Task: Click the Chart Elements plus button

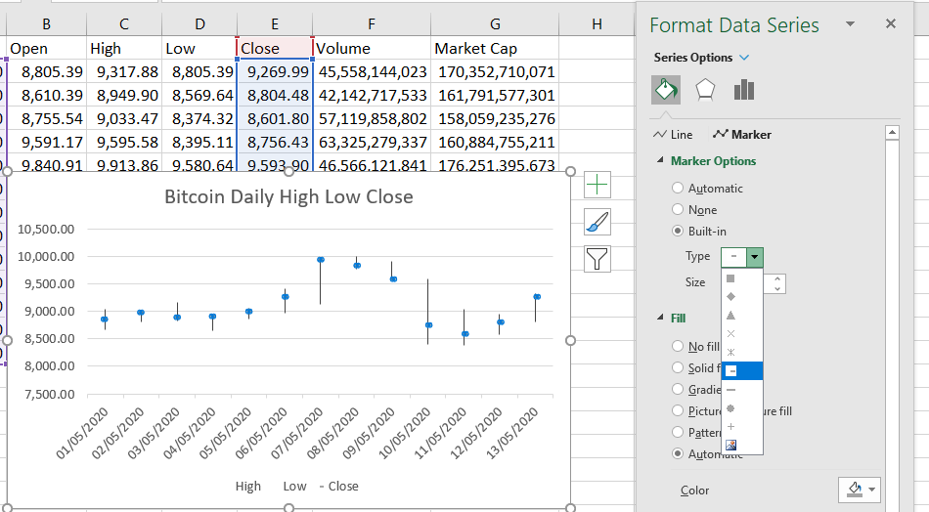Action: tap(597, 185)
